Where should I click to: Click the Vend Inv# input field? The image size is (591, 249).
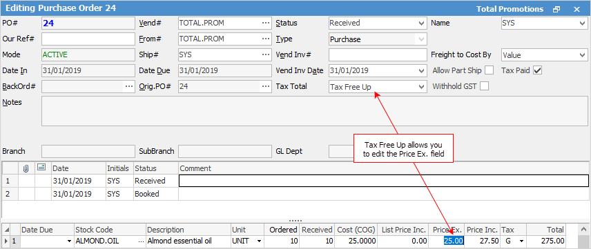coord(378,54)
